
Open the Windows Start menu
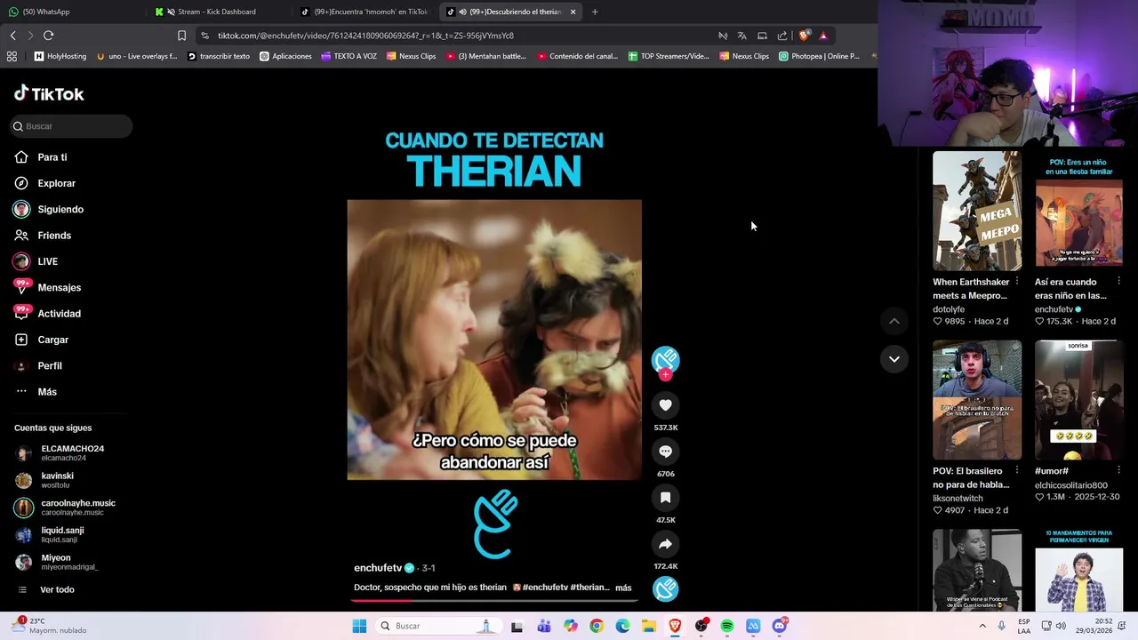point(359,626)
